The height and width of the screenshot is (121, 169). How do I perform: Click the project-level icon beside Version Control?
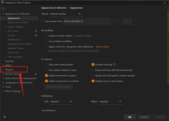pyautogui.click(x=36, y=74)
